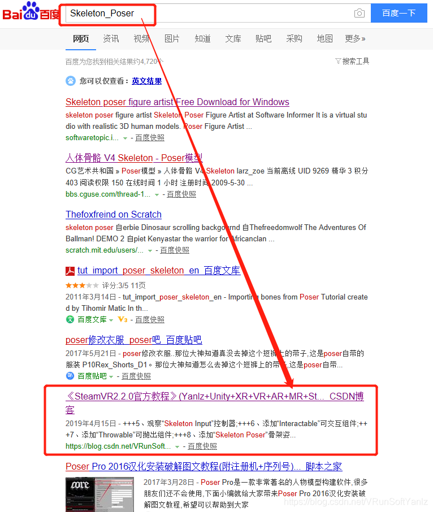This screenshot has width=433, height=512.
Task: Open camera image search icon
Action: (x=359, y=13)
